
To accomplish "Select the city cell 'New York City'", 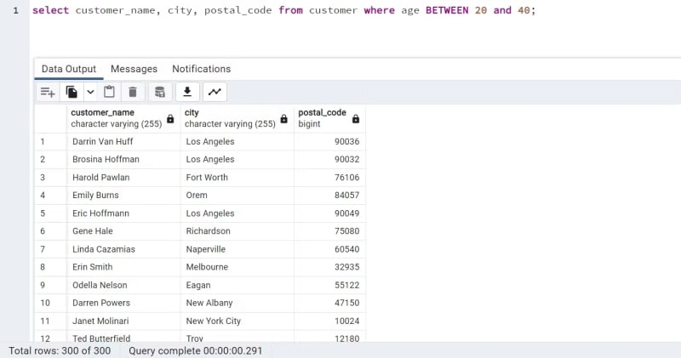I will click(x=237, y=321).
